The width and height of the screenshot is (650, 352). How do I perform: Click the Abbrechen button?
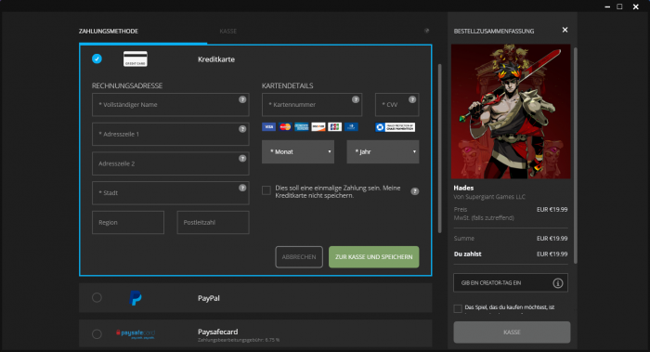click(299, 257)
